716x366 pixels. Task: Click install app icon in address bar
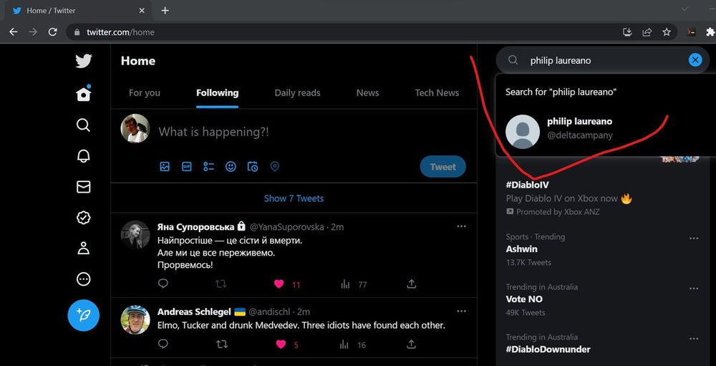click(x=627, y=32)
